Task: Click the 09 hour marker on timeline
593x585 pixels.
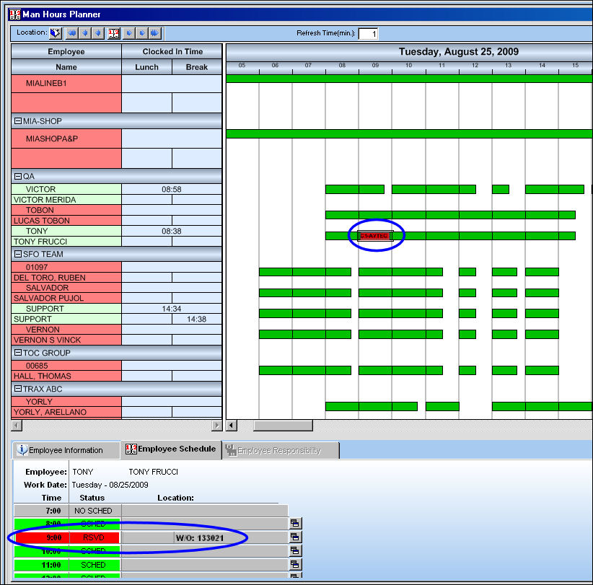Action: coord(375,66)
